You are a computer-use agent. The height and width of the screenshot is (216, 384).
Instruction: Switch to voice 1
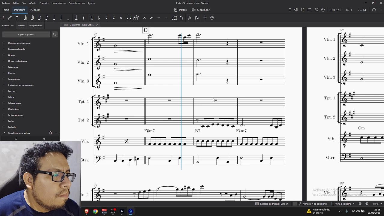click(189, 18)
